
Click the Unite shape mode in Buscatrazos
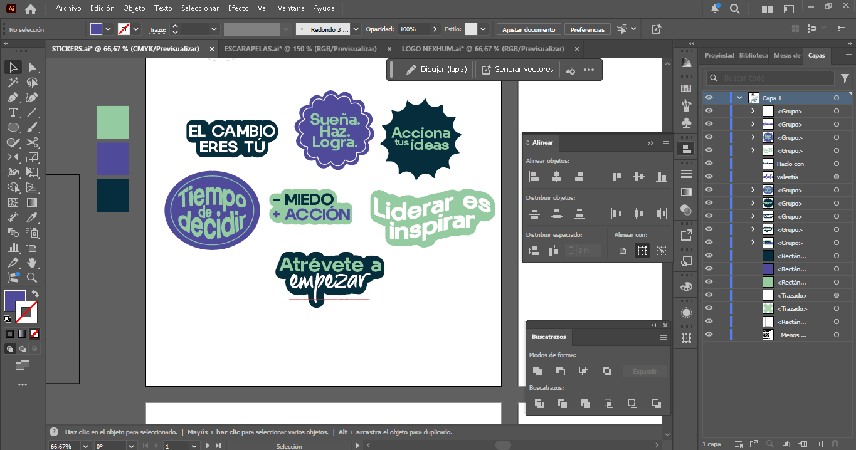coord(537,371)
